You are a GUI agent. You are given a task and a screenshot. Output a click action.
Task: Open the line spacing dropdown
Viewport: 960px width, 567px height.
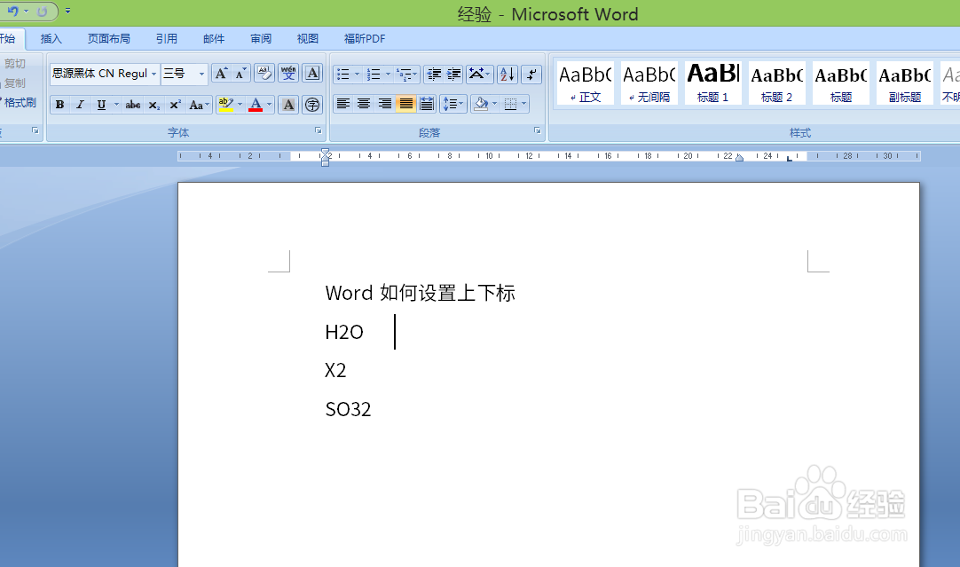pos(453,104)
